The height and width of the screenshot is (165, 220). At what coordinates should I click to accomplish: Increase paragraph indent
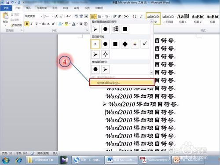pos(120,16)
